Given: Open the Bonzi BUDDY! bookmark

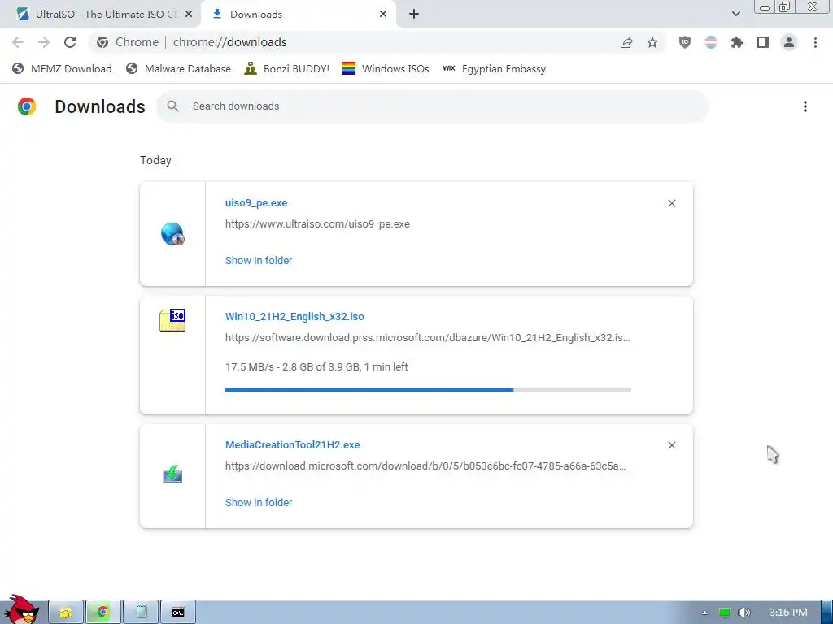Looking at the screenshot, I should click(x=287, y=69).
